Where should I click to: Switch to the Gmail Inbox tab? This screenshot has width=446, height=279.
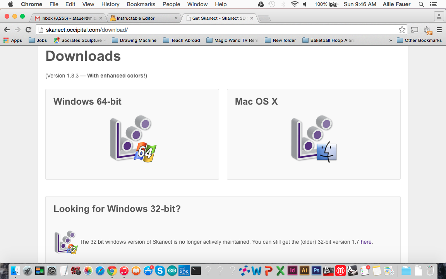(x=68, y=18)
